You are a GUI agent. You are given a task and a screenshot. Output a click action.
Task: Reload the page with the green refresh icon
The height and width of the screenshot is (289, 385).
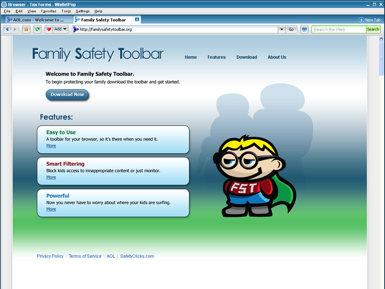tap(37, 29)
